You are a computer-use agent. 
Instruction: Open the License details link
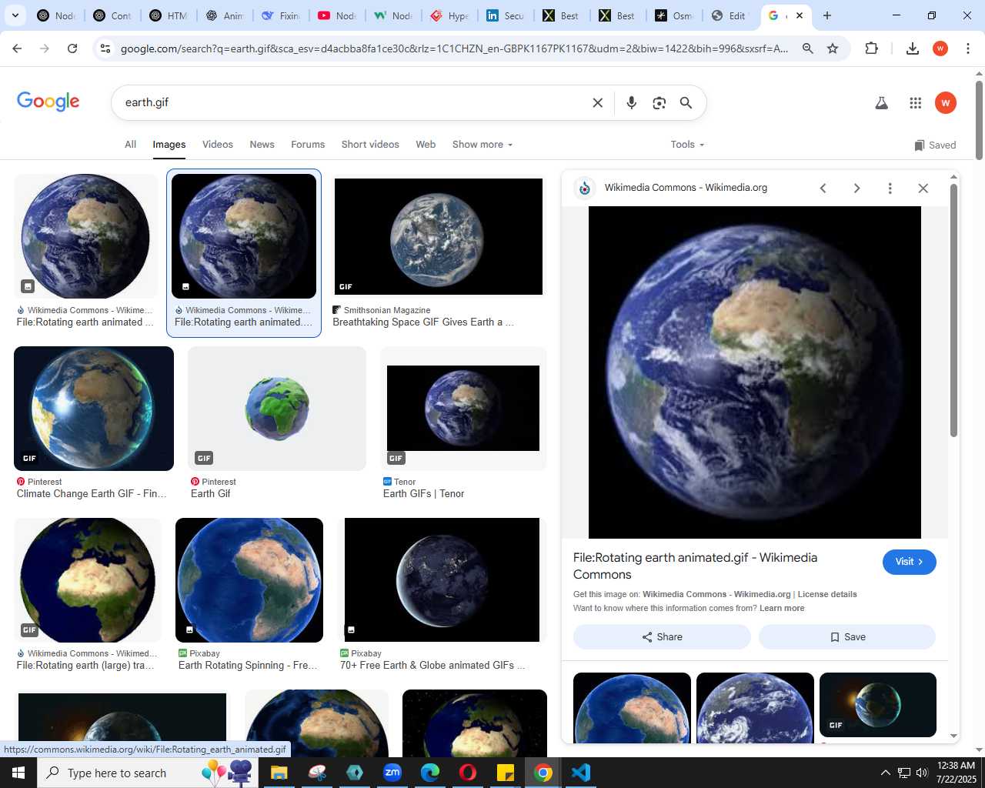coord(827,594)
